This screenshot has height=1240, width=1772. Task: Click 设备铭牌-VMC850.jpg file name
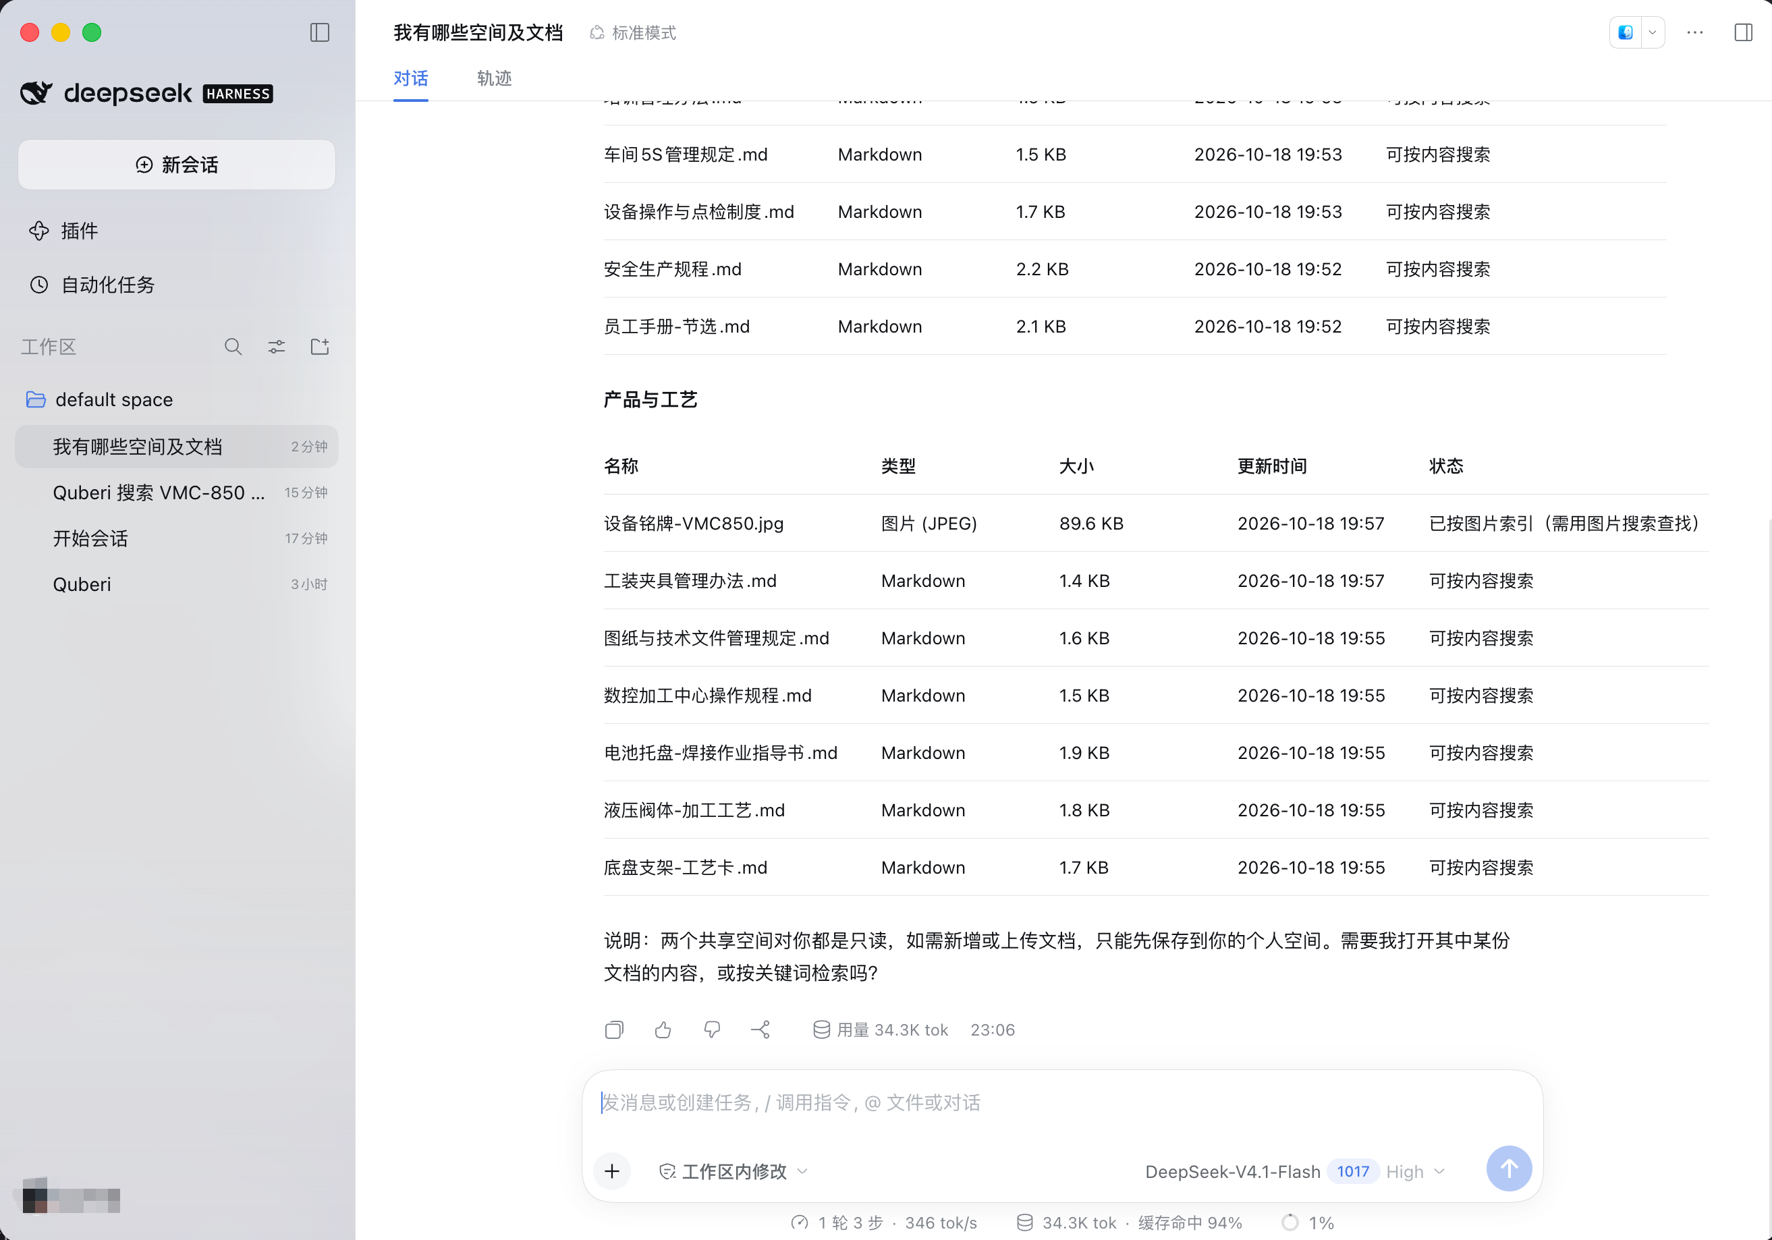click(x=693, y=524)
